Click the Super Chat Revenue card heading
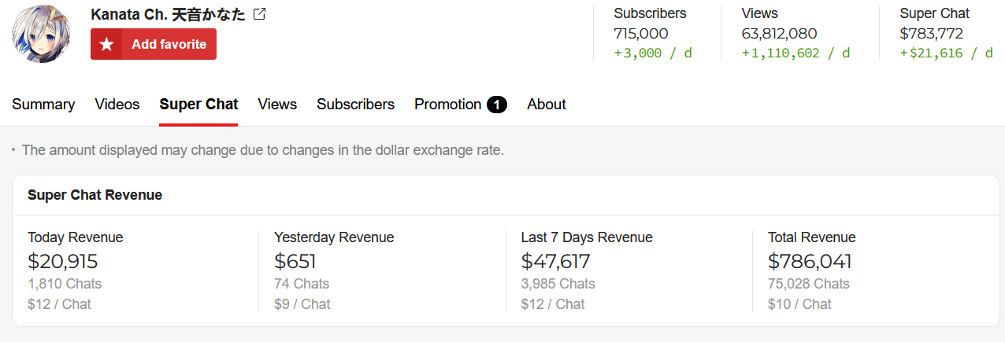 click(x=95, y=195)
